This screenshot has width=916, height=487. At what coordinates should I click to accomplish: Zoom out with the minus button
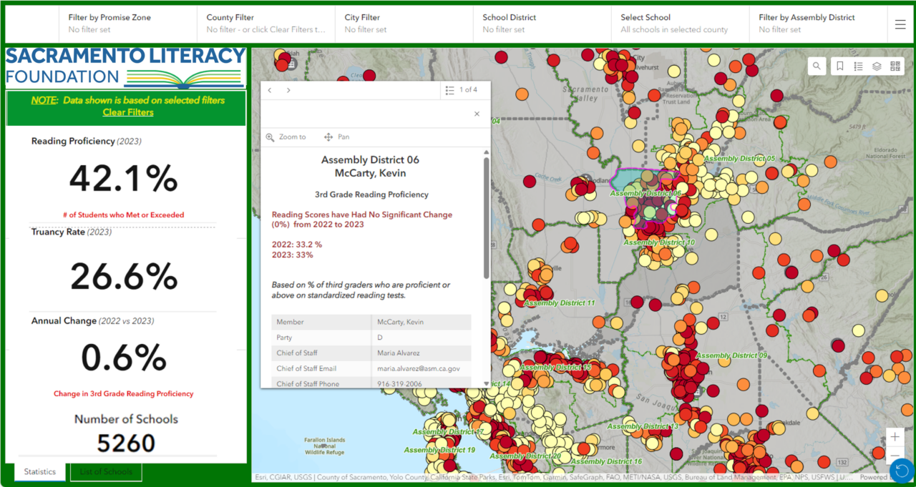pos(895,456)
